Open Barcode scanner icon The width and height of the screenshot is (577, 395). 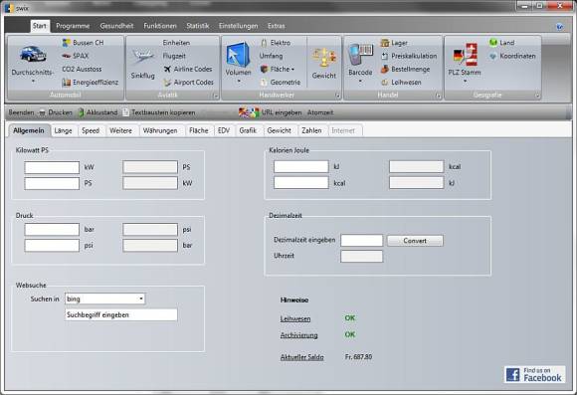pos(360,55)
